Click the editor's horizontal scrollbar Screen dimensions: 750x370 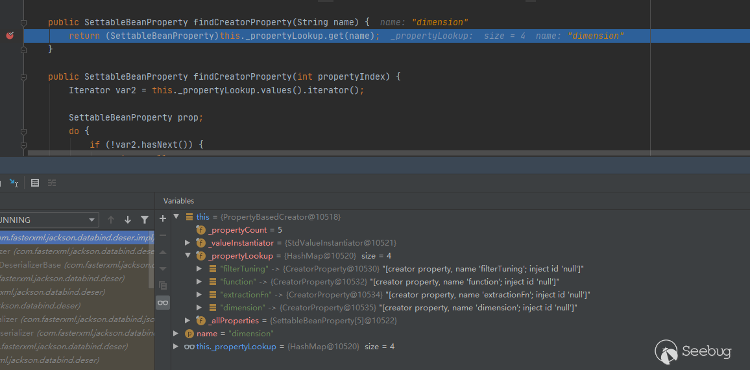pyautogui.click(x=324, y=154)
